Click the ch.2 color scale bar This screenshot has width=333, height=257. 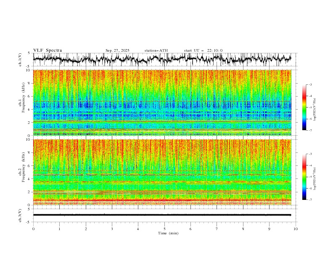304,177
